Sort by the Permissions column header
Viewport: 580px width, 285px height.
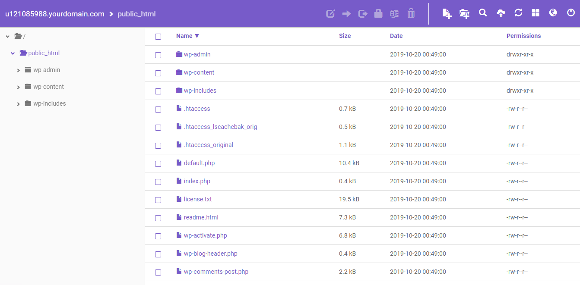coord(523,36)
